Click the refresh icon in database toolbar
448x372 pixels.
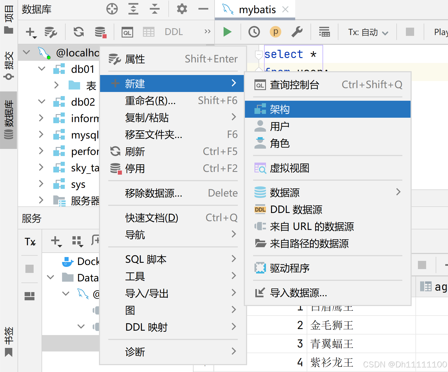[x=78, y=32]
